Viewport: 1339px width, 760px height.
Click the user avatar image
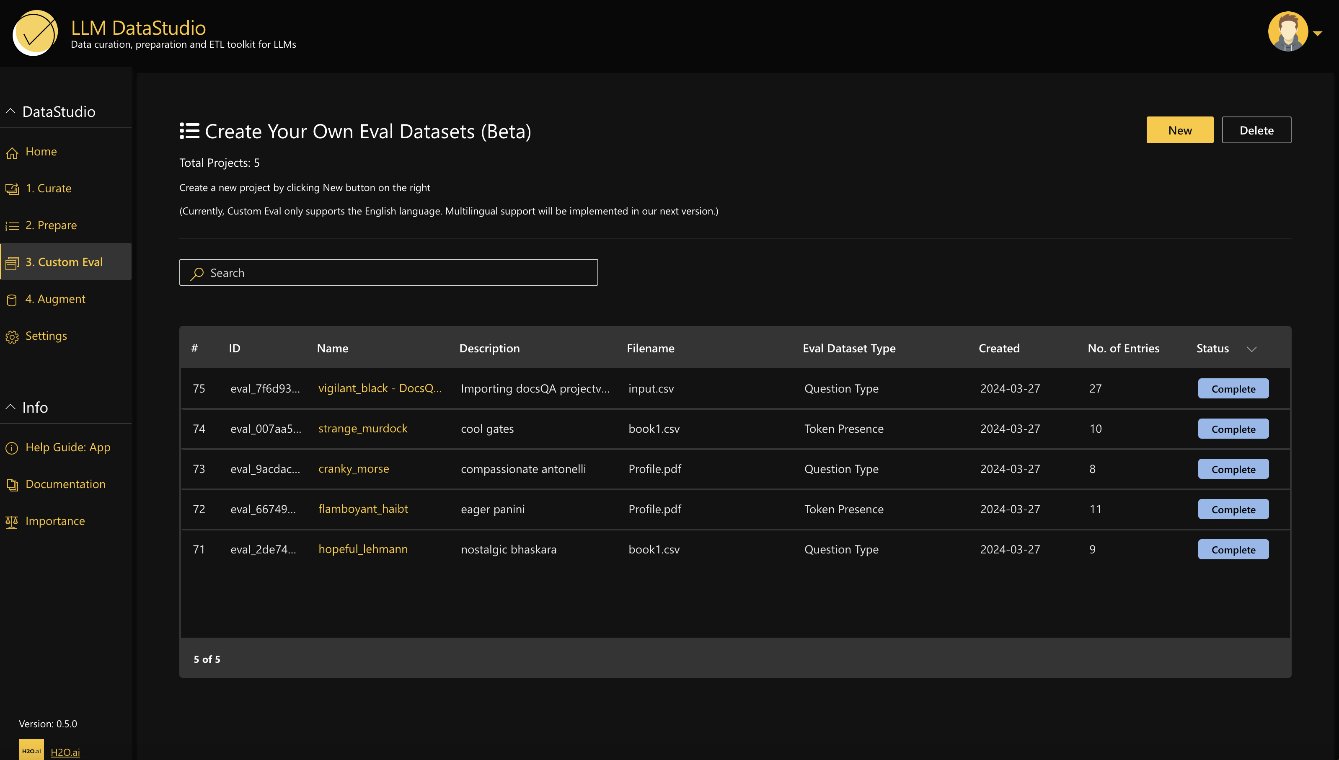(x=1288, y=32)
